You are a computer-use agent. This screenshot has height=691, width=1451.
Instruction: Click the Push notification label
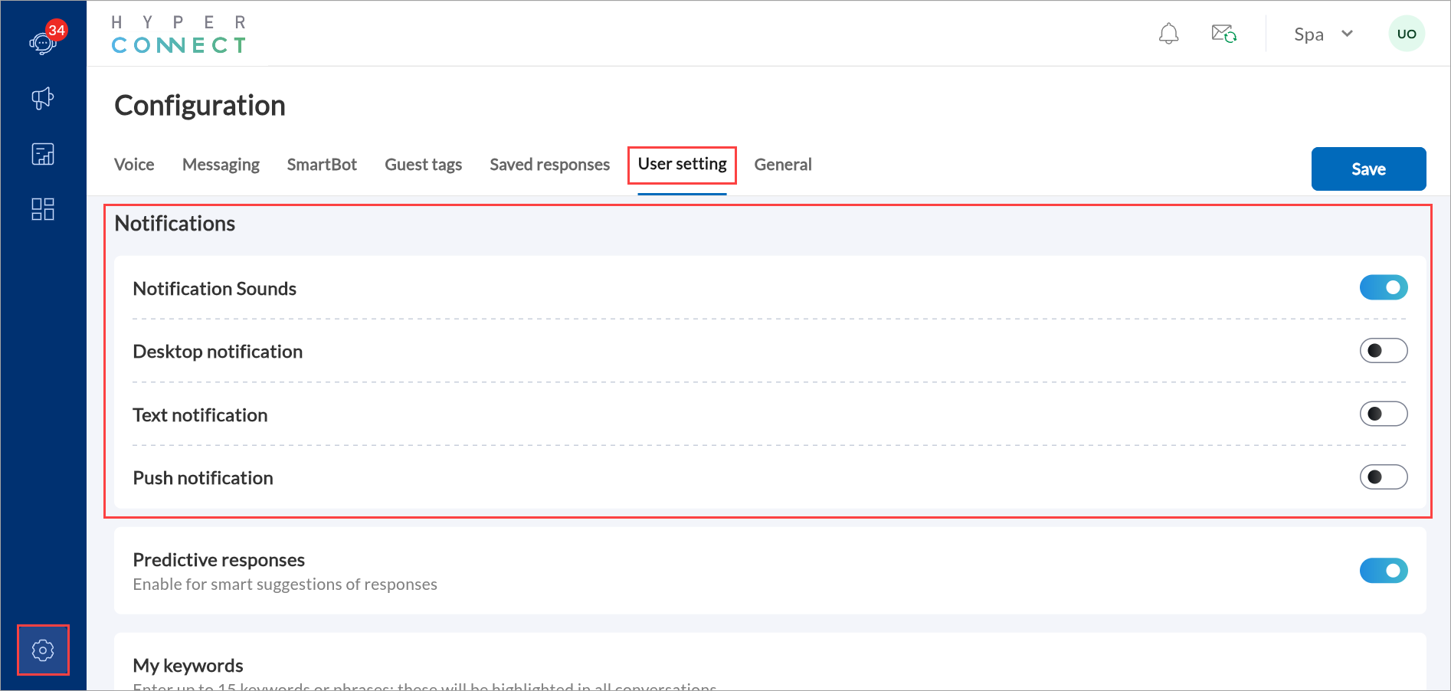pos(203,478)
